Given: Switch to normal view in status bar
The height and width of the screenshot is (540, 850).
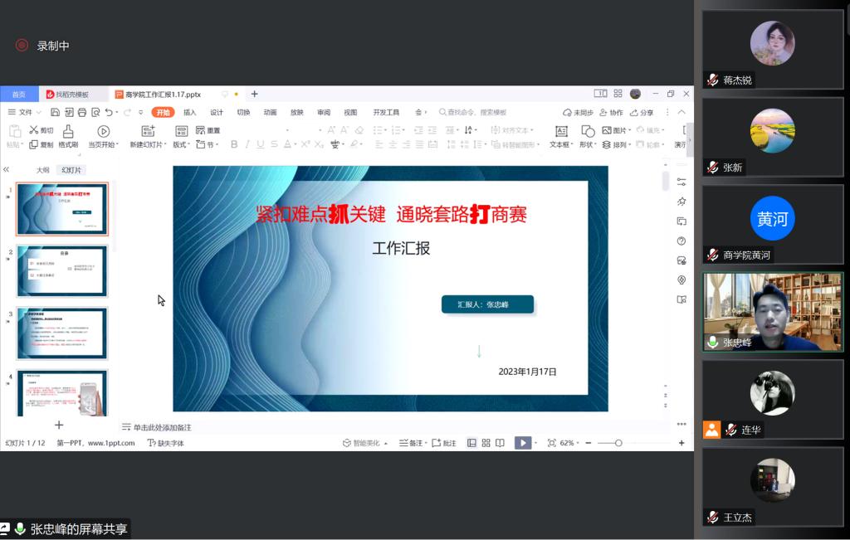Looking at the screenshot, I should (x=471, y=443).
